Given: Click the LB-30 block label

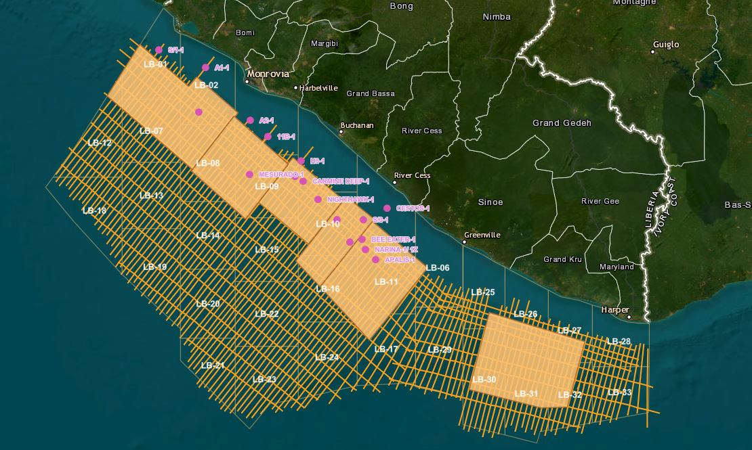Looking at the screenshot, I should click(x=484, y=380).
